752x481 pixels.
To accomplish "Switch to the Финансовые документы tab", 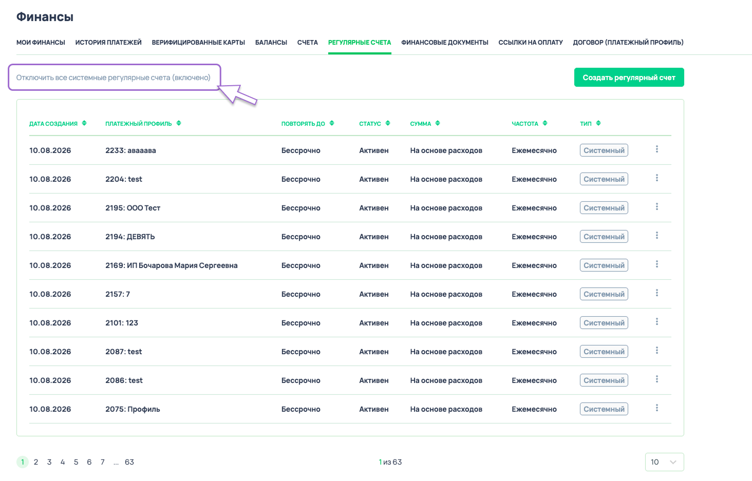I will (445, 43).
